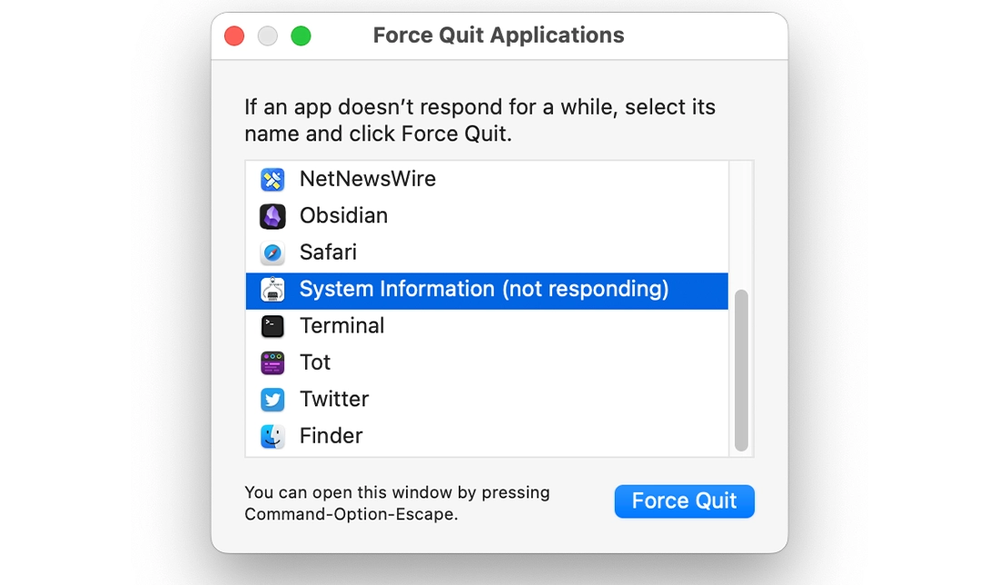Click the Terminal app icon
This screenshot has height=585, width=999.
pos(273,325)
